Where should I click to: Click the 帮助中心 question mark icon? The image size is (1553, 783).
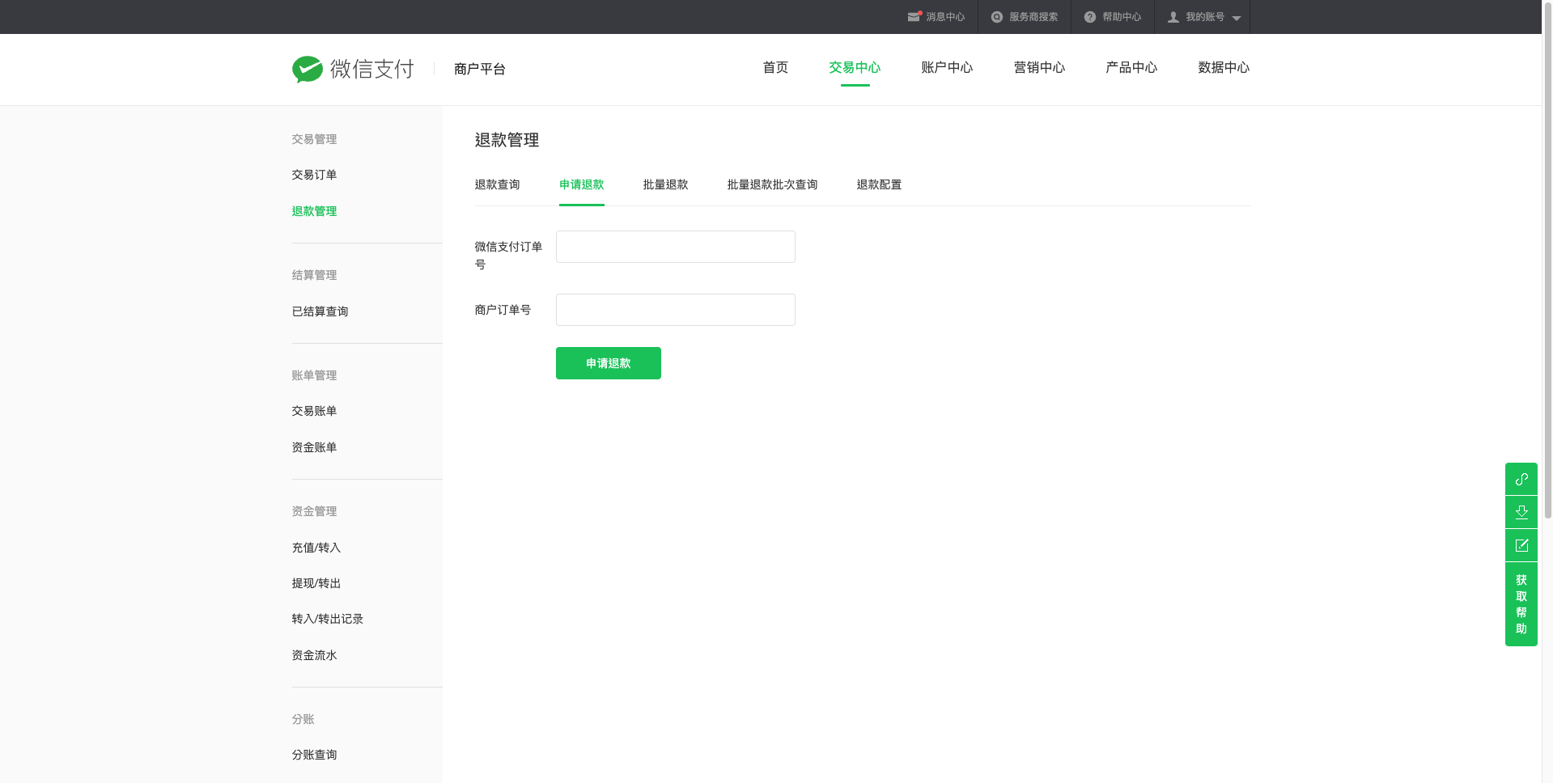coord(1090,17)
